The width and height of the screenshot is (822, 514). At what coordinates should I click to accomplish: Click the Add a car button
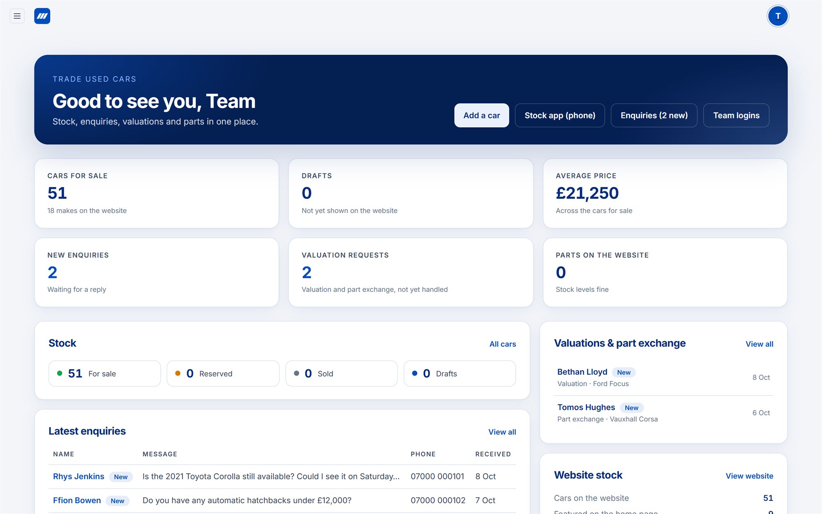click(x=481, y=116)
